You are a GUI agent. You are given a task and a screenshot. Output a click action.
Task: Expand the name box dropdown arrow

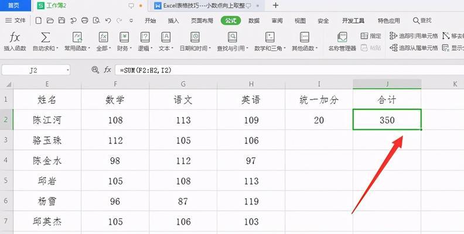(68, 70)
